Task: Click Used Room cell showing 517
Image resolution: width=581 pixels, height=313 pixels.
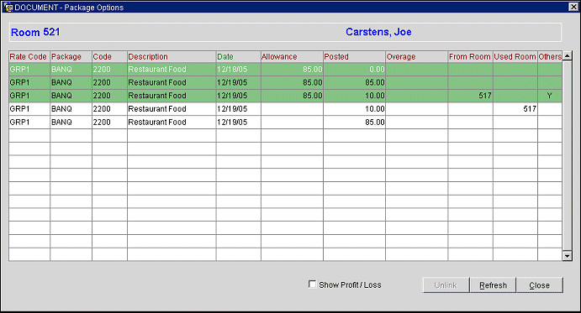Action: click(515, 109)
